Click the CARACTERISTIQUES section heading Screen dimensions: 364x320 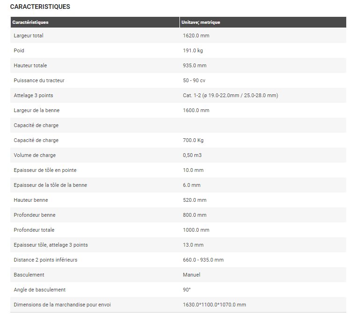tap(40, 7)
